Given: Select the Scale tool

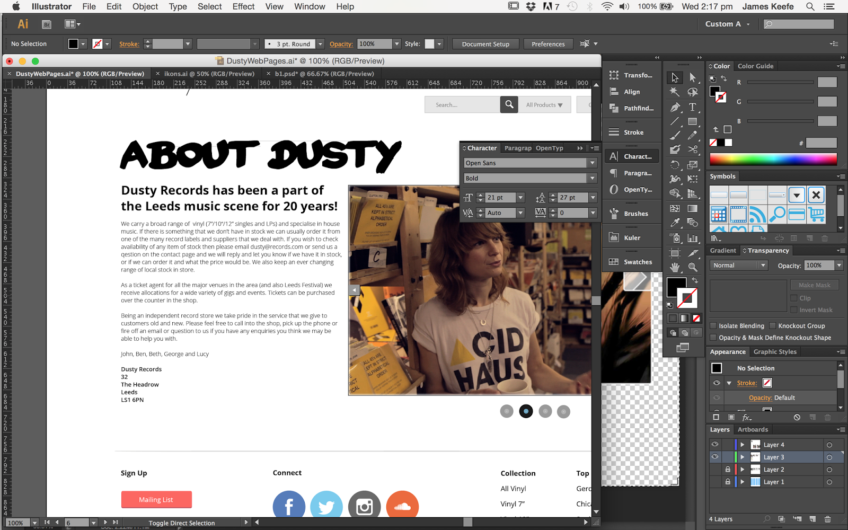Looking at the screenshot, I should point(693,164).
